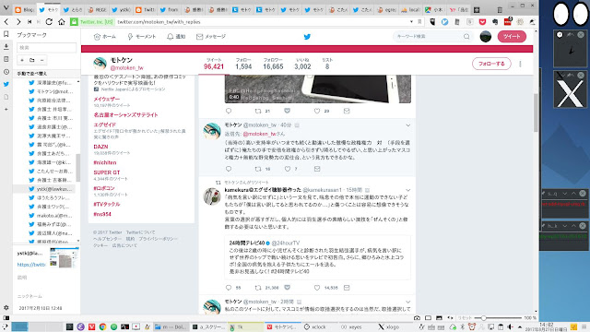Image resolution: width=590 pixels, height=332 pixels.
Task: Click bookmark panel search field
Action: pos(47,47)
